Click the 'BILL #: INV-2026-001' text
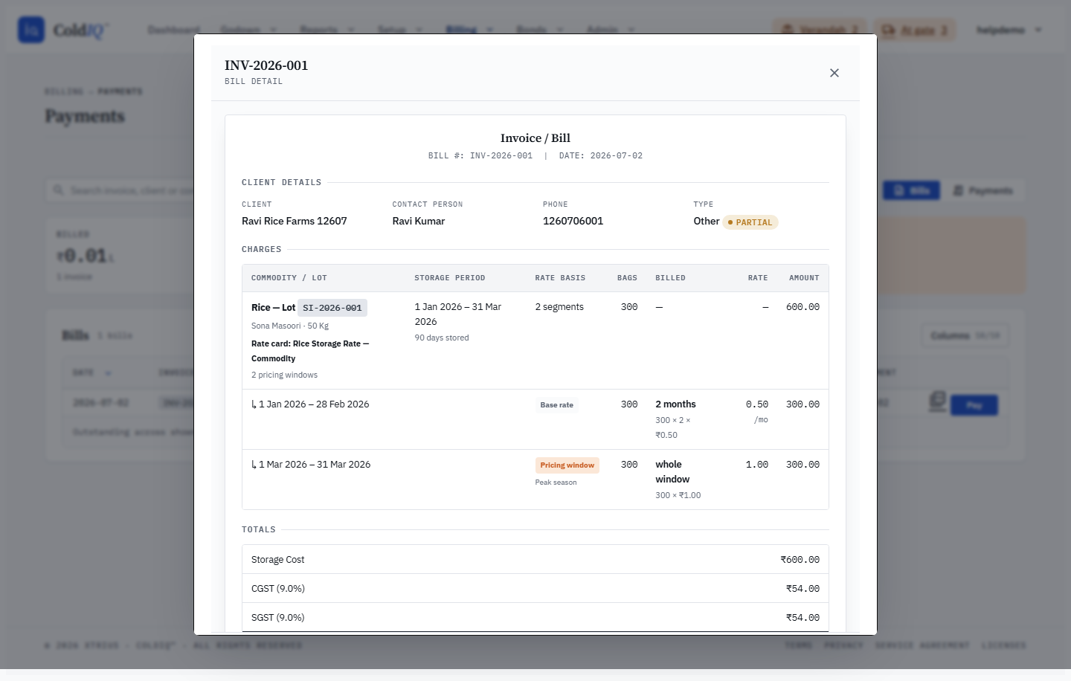The height and width of the screenshot is (681, 1071). click(x=480, y=156)
